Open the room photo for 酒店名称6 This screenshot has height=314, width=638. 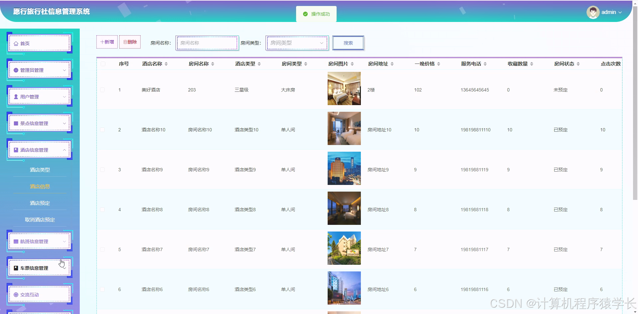click(x=344, y=288)
